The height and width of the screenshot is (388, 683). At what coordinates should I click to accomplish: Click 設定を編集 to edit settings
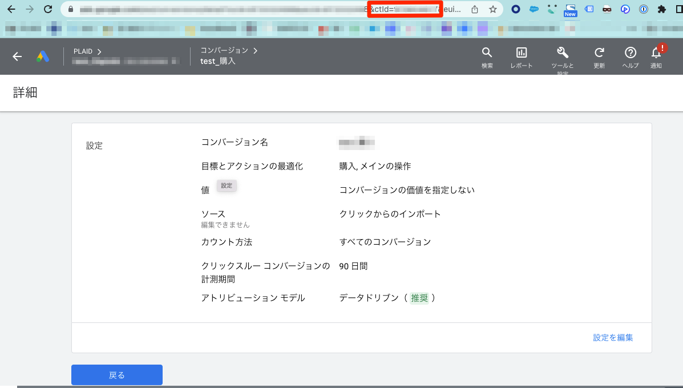[613, 337]
